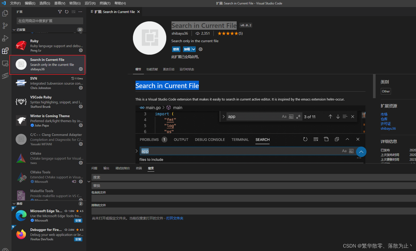Viewport: 416px width, 251px height.
Task: Click the install count 2,351
Action: (x=203, y=33)
